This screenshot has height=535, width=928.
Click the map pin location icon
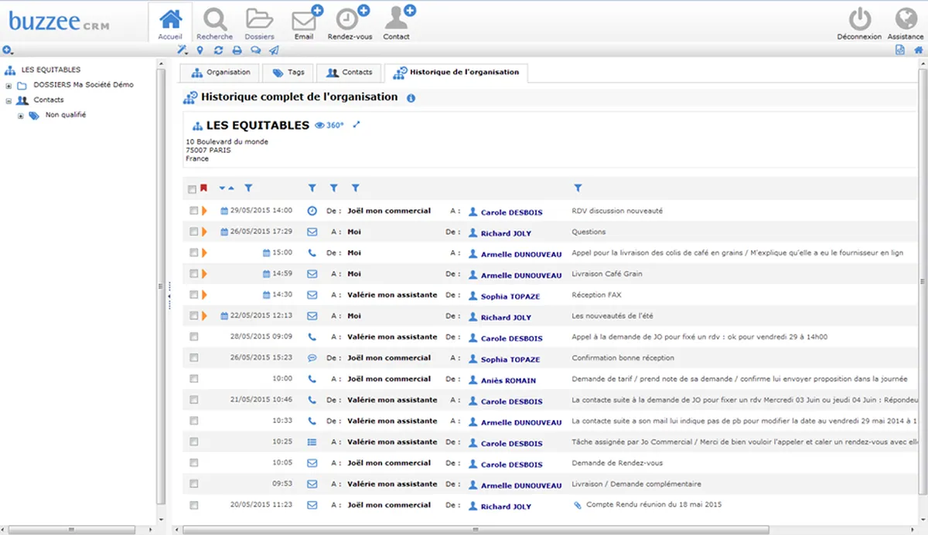click(x=200, y=51)
